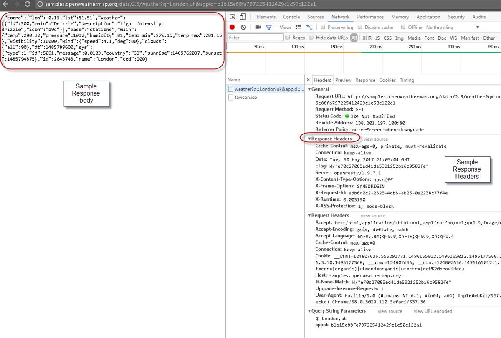501x338 pixels.
Task: Toggle the device toolbar mode
Action: coord(243,17)
